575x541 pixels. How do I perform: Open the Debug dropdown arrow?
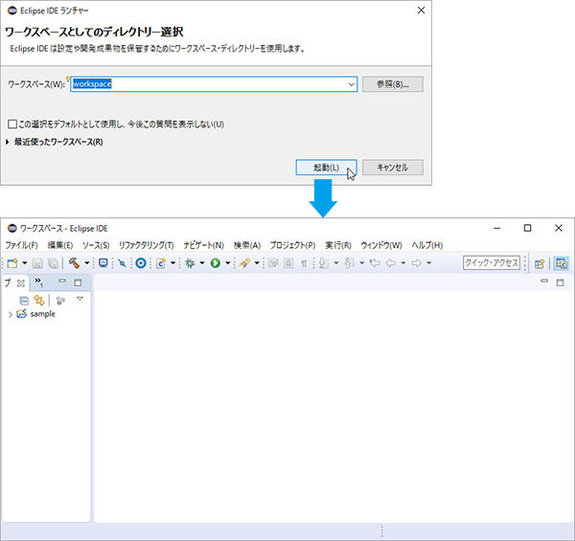click(x=201, y=263)
